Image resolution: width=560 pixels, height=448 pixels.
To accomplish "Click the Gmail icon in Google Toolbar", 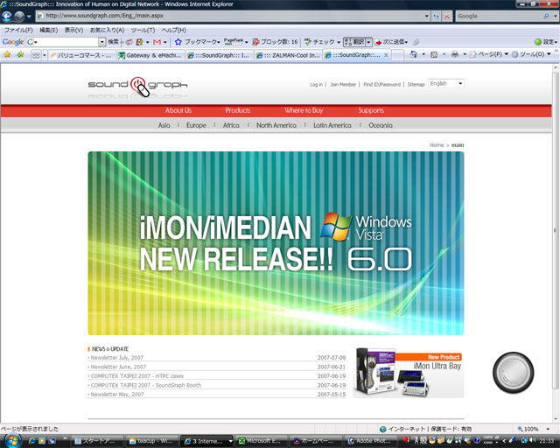I will click(157, 42).
